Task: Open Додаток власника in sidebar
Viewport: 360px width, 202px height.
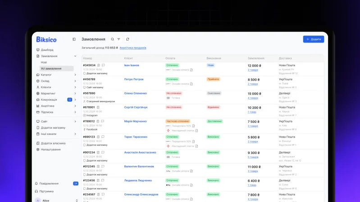Action: click(53, 144)
